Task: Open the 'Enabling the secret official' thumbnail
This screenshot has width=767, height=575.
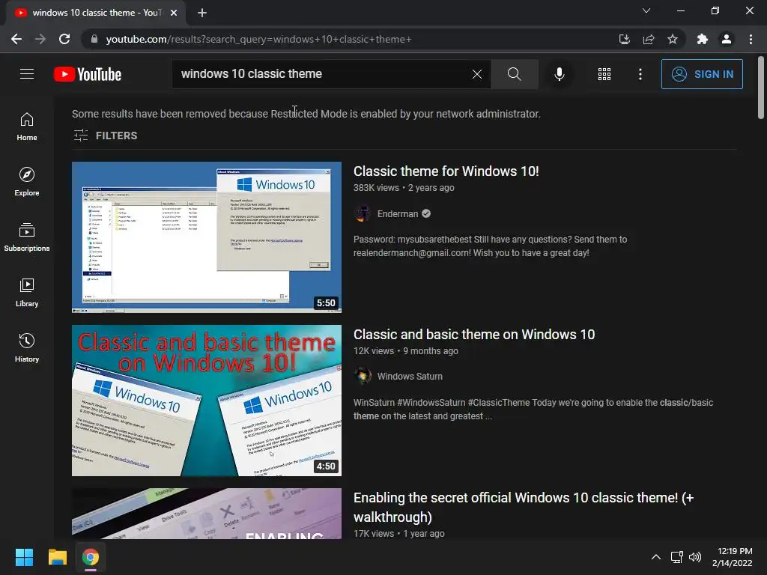Action: 207,514
